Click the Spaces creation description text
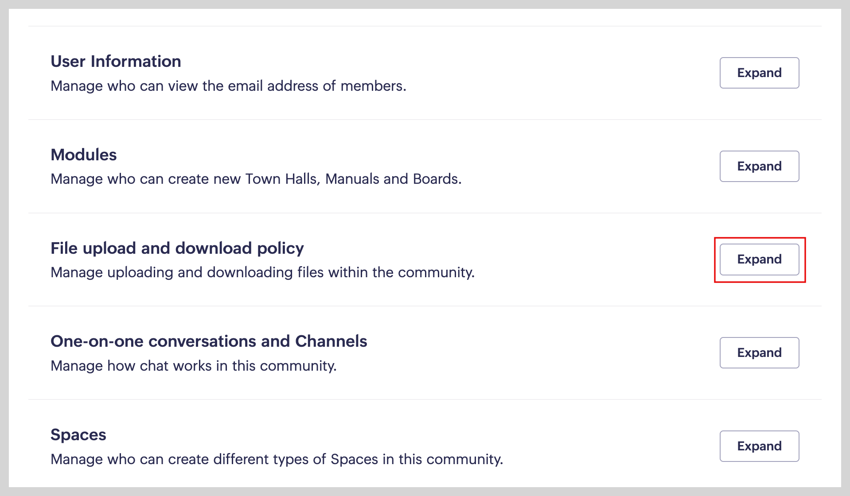 (x=277, y=459)
